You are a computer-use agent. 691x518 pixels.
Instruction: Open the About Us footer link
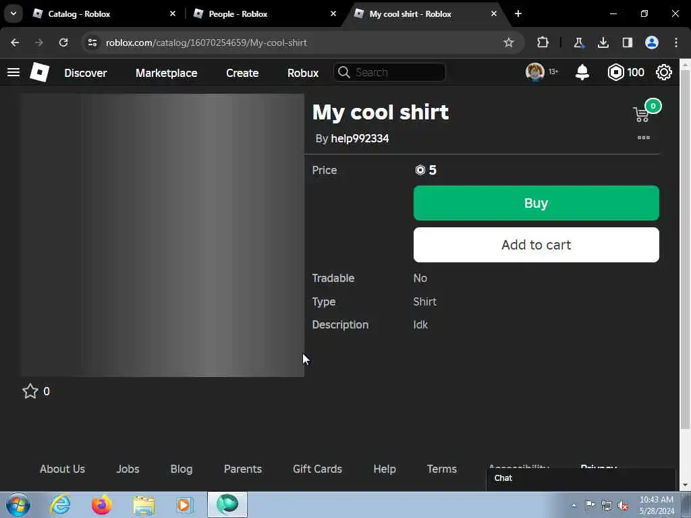[62, 469]
